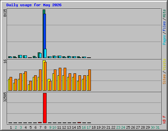Viewport: 168px width, 131px height.
Task: Click the yellow "Visits" legend word
Action: tap(164, 65)
